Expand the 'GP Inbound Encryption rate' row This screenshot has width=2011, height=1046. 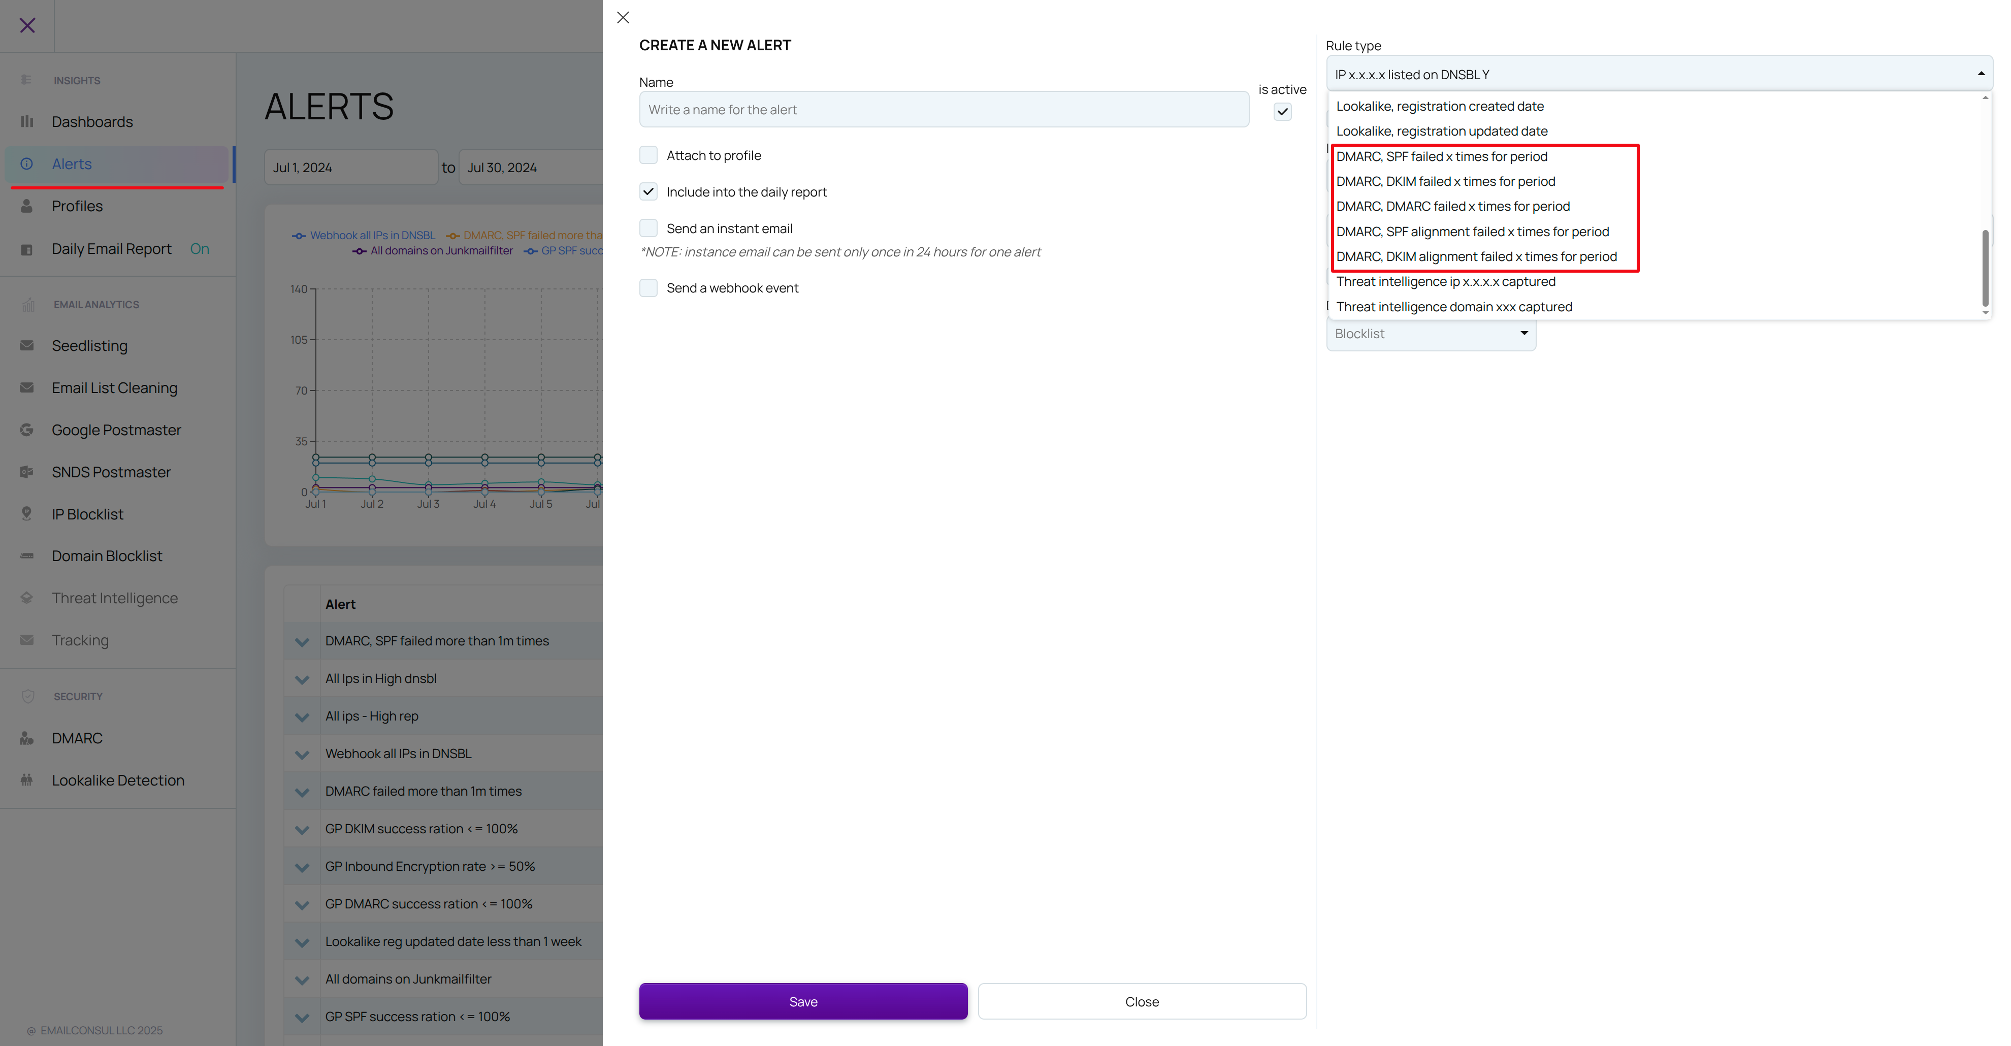tap(302, 867)
